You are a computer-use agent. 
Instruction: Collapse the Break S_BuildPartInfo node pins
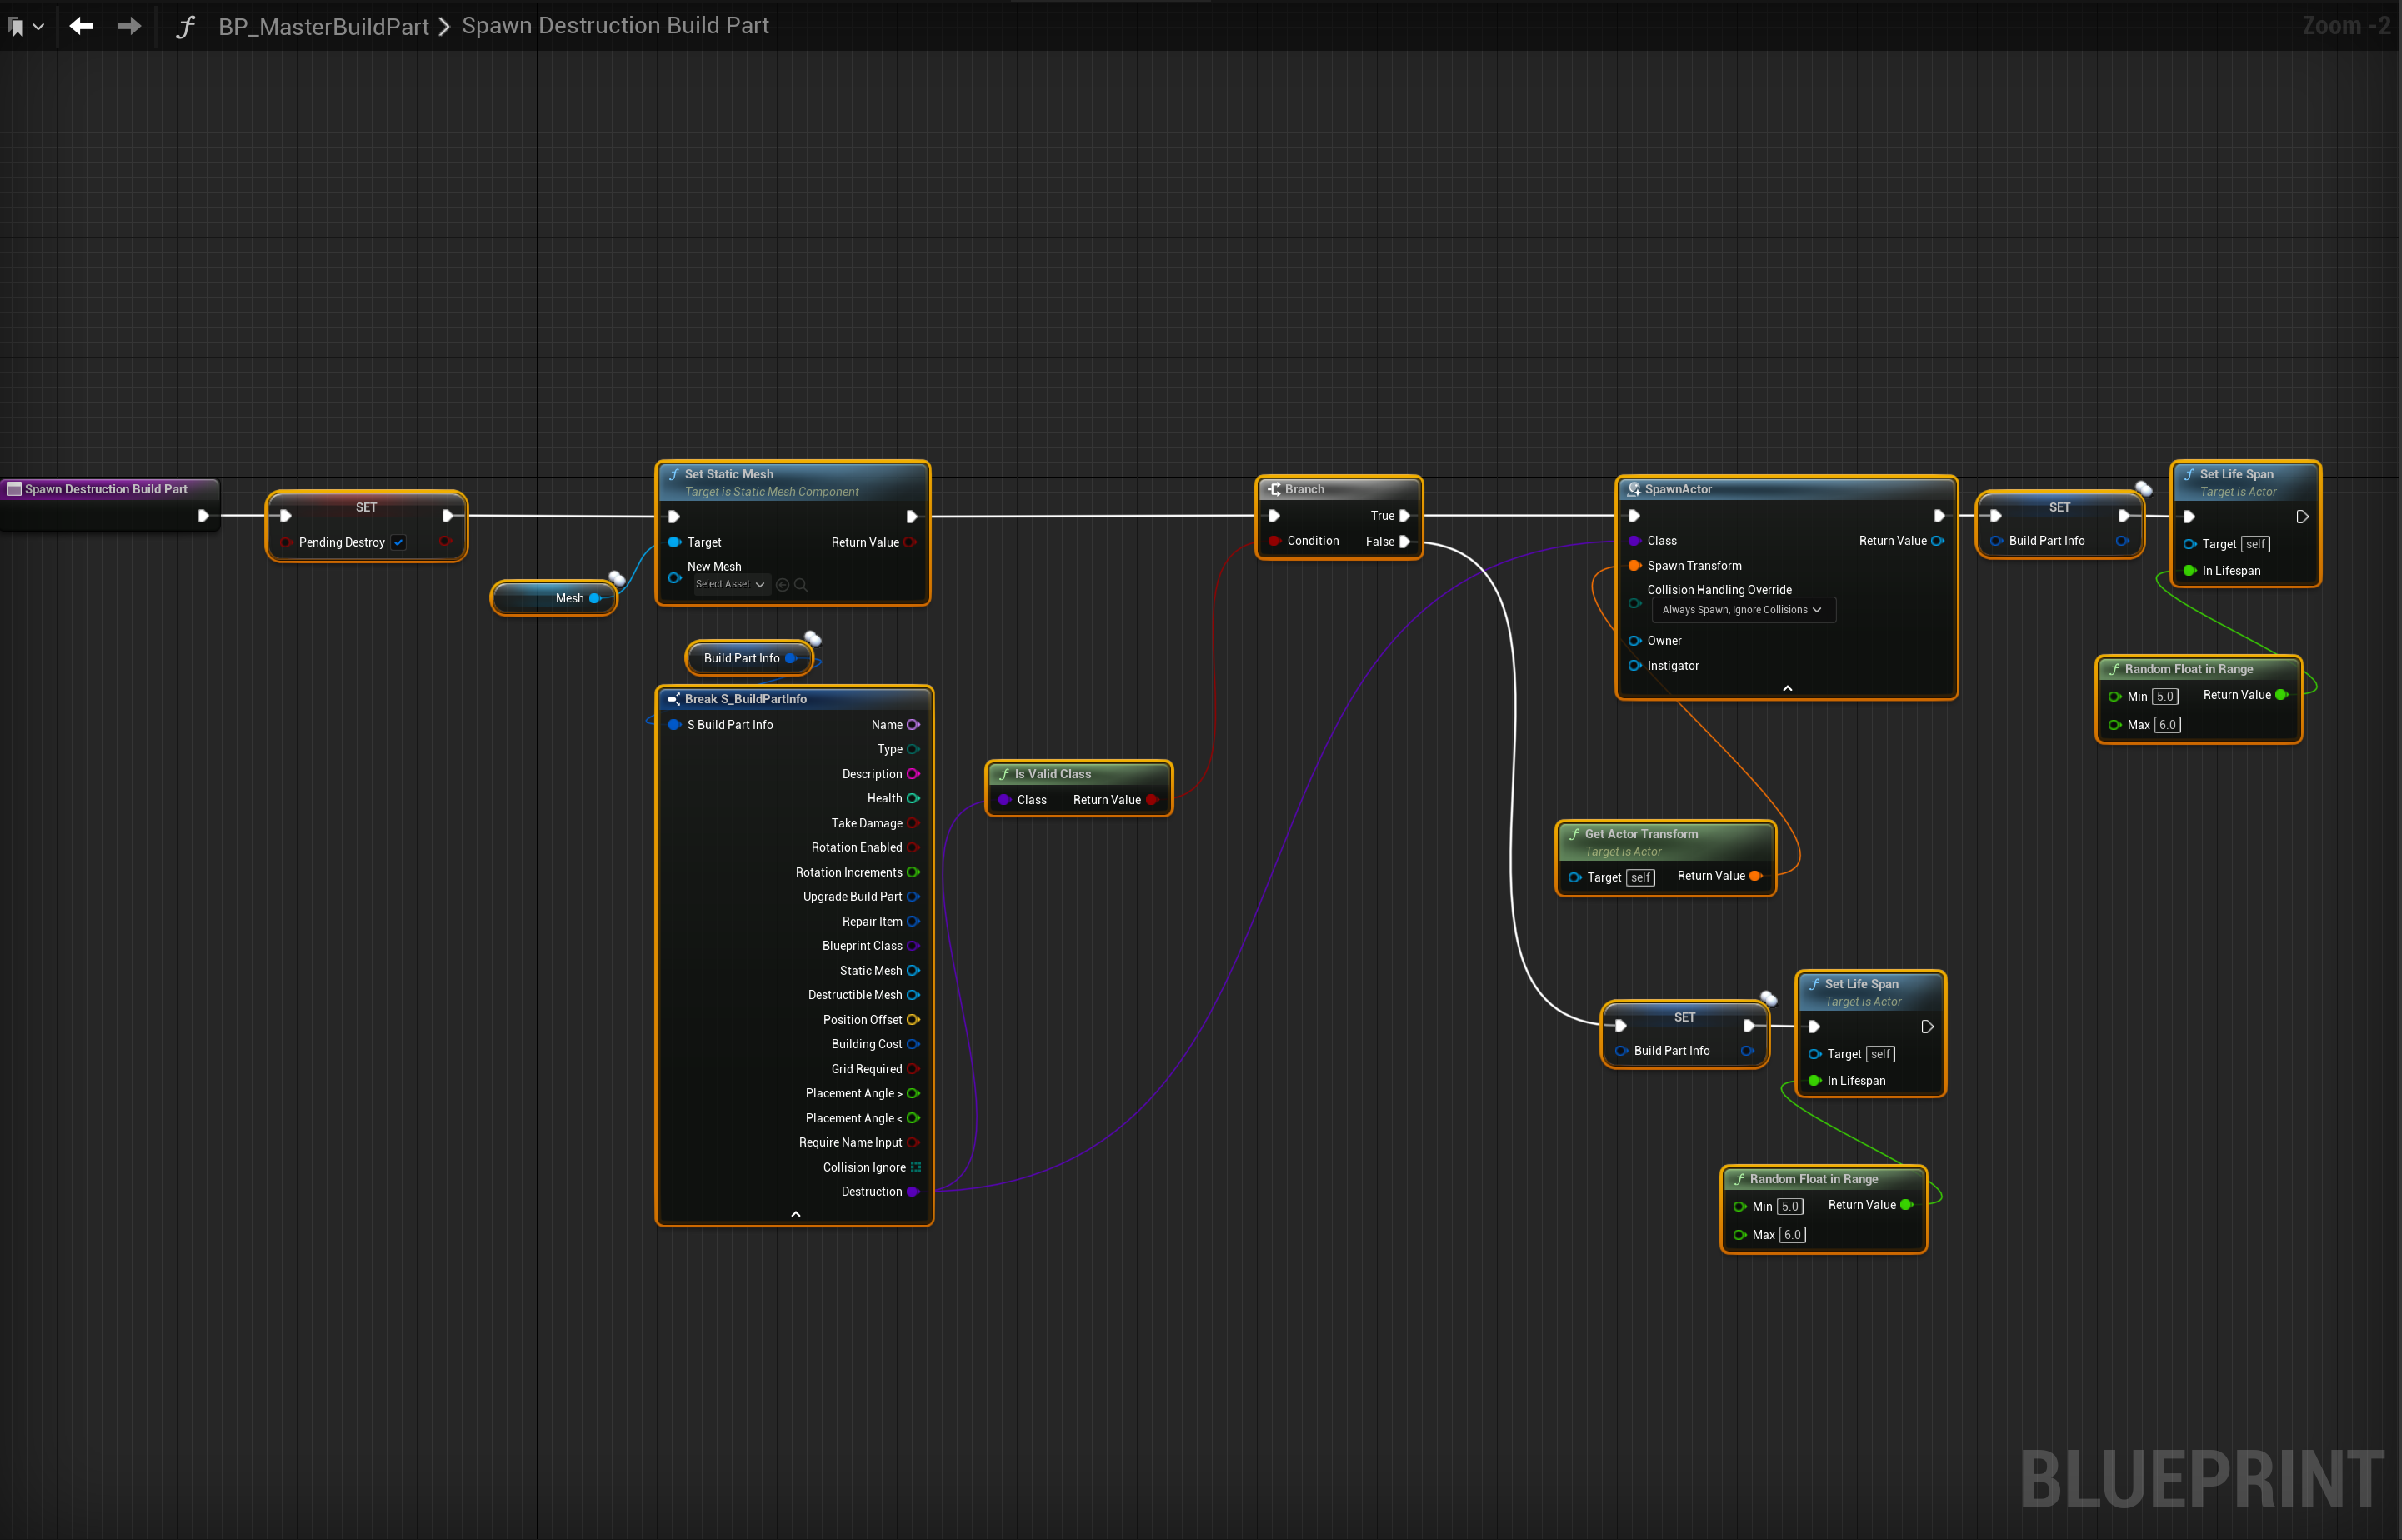click(x=795, y=1214)
